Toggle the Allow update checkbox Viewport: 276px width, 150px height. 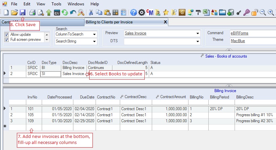pyautogui.click(x=6, y=34)
